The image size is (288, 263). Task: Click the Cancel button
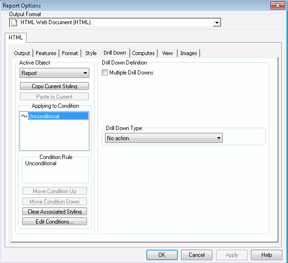[x=197, y=255]
